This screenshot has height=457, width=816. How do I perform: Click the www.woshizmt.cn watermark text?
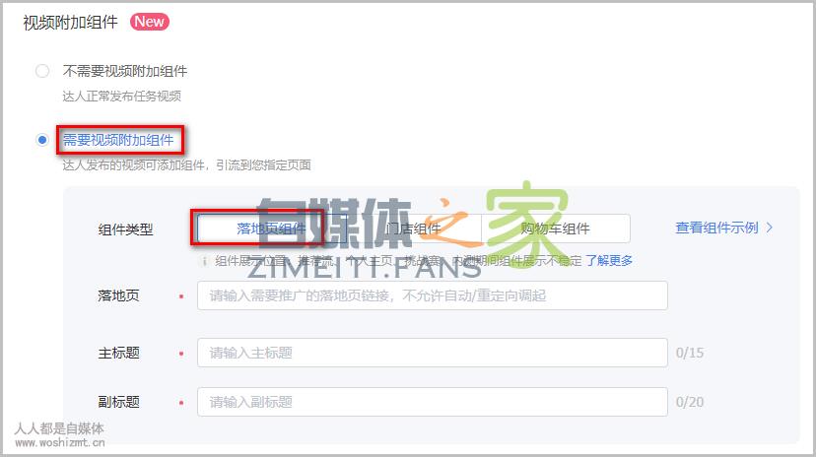[60, 443]
